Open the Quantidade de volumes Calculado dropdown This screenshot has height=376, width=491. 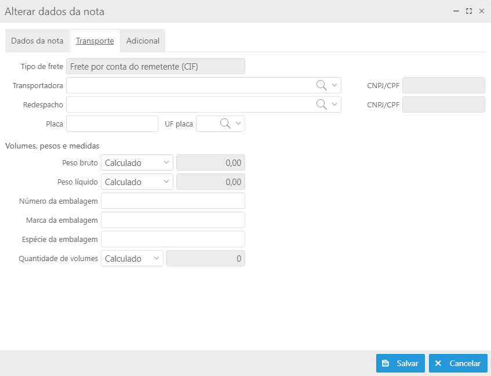coord(132,258)
